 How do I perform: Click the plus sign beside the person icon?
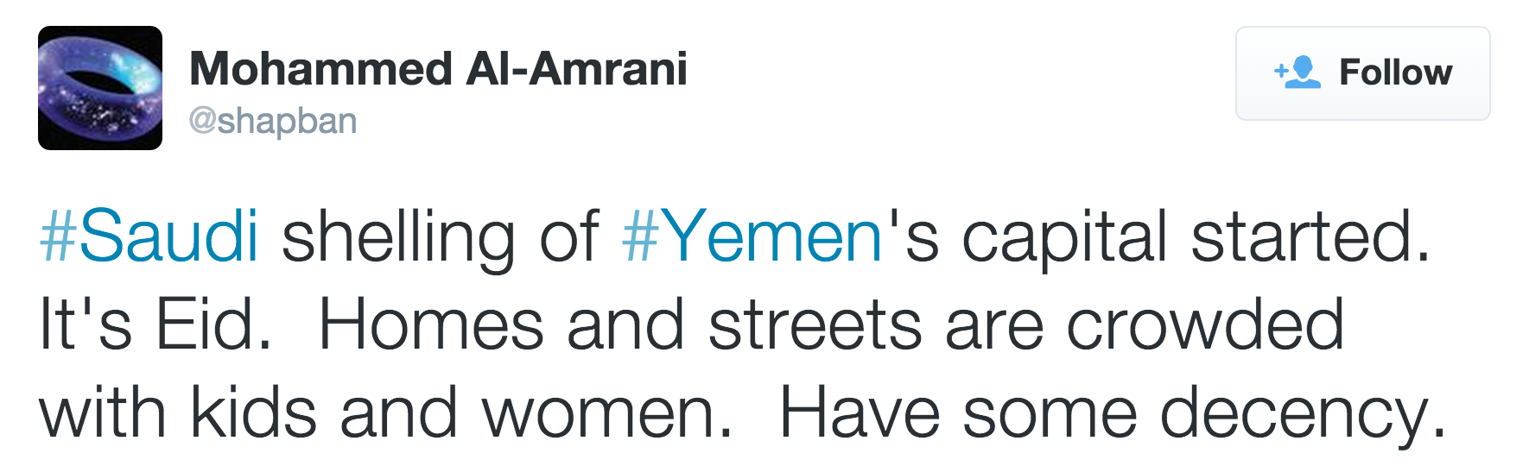point(1281,69)
